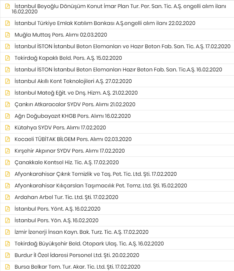Open Ağrı Doğubayazıt KHGB Pers. Alımı

[73, 116]
